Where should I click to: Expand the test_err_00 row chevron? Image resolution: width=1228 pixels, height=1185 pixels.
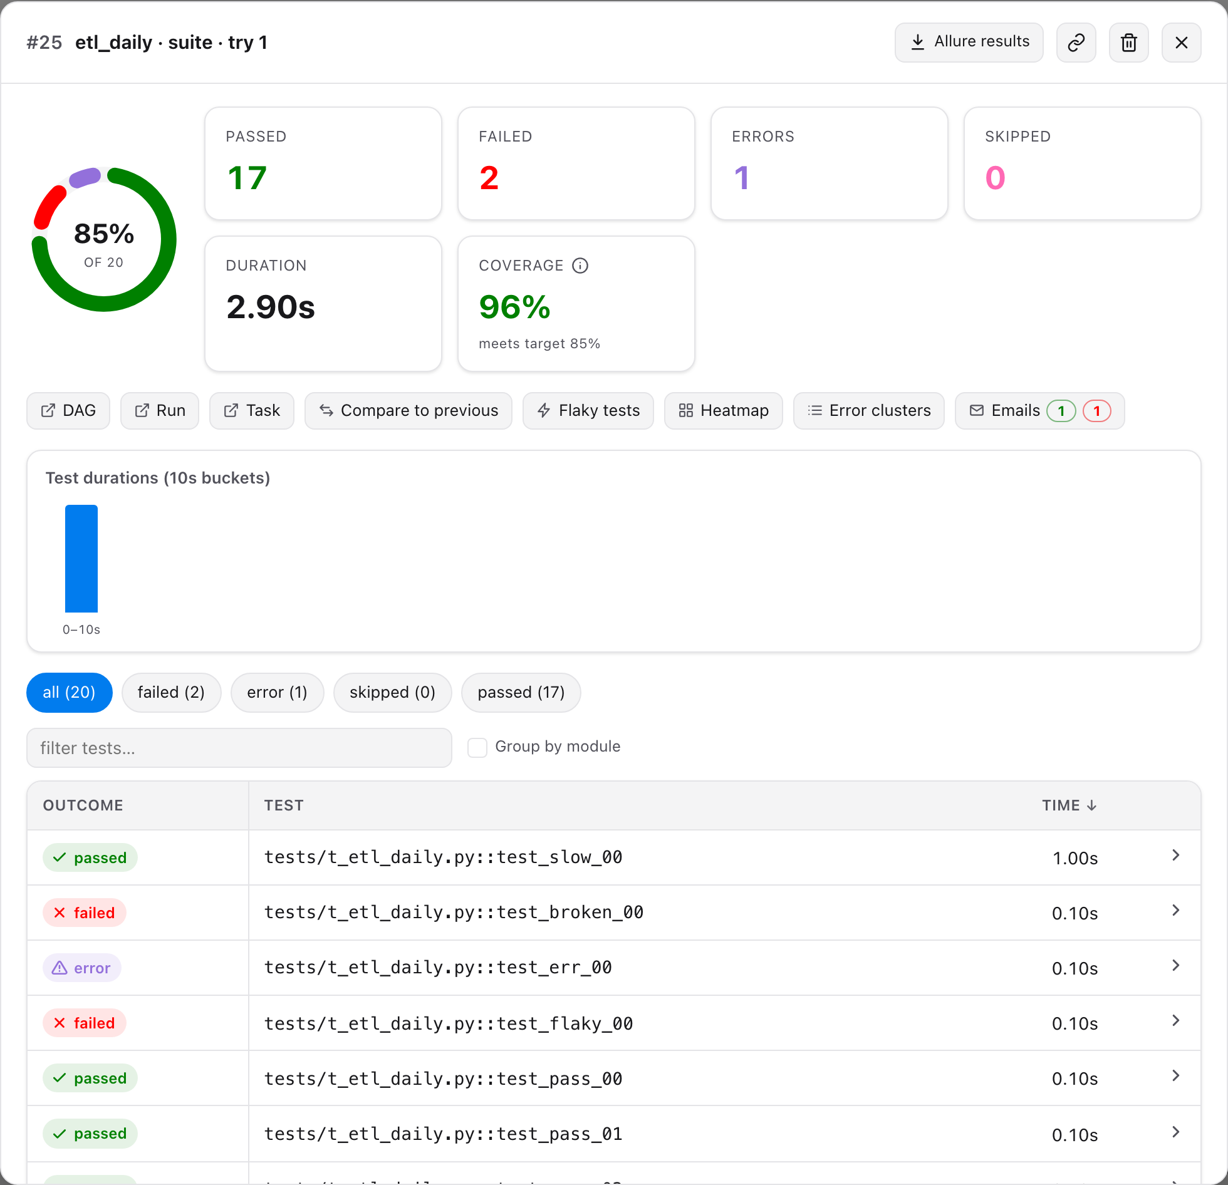1175,966
